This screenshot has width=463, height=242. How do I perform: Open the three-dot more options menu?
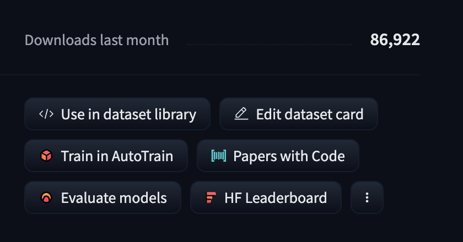[x=367, y=197]
